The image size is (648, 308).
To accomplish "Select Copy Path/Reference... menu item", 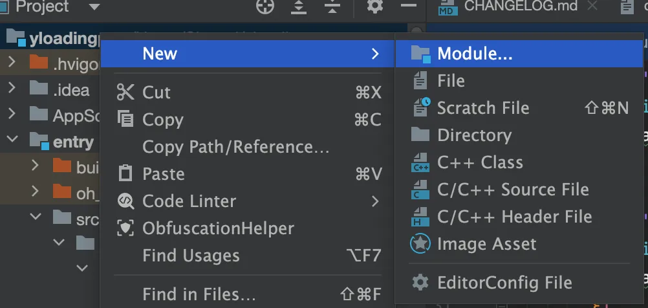I will pos(236,147).
